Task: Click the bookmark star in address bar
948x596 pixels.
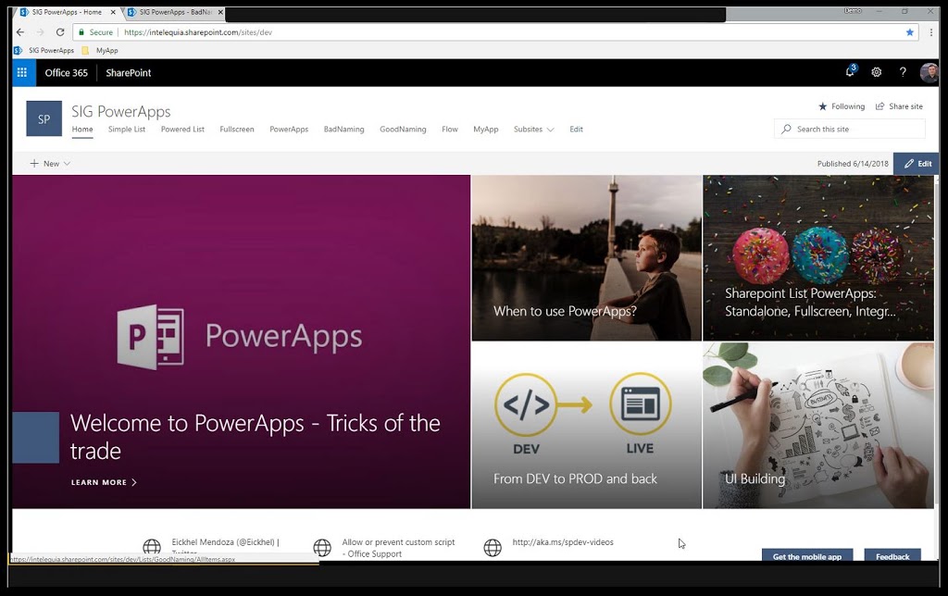Action: click(x=909, y=32)
